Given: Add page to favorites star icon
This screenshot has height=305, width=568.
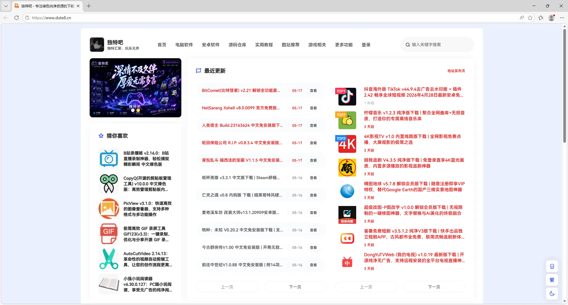Looking at the screenshot, I should click(530, 18).
